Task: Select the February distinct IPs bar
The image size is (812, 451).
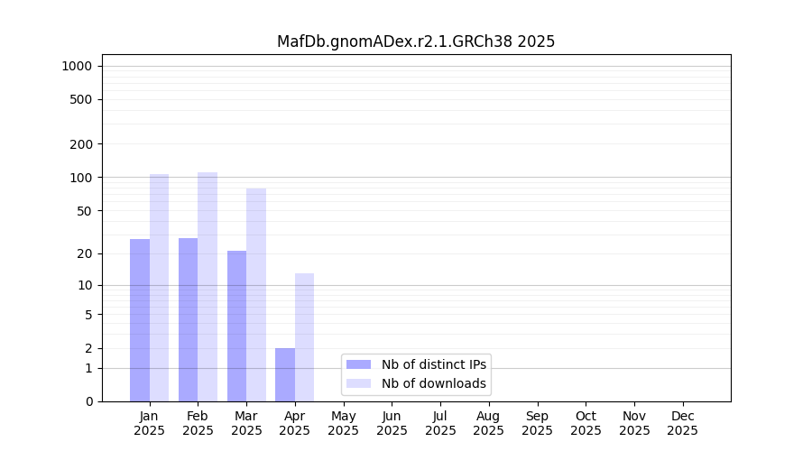Action: (188, 320)
